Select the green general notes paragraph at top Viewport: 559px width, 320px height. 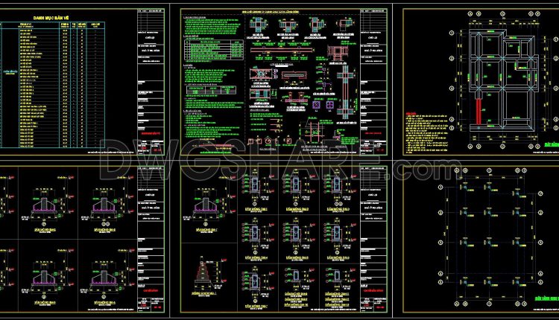tap(213, 26)
